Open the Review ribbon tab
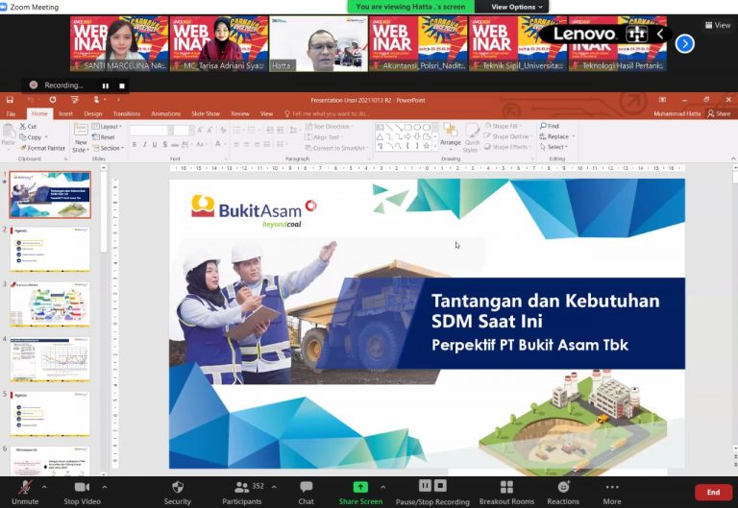738x508 pixels. click(x=240, y=114)
